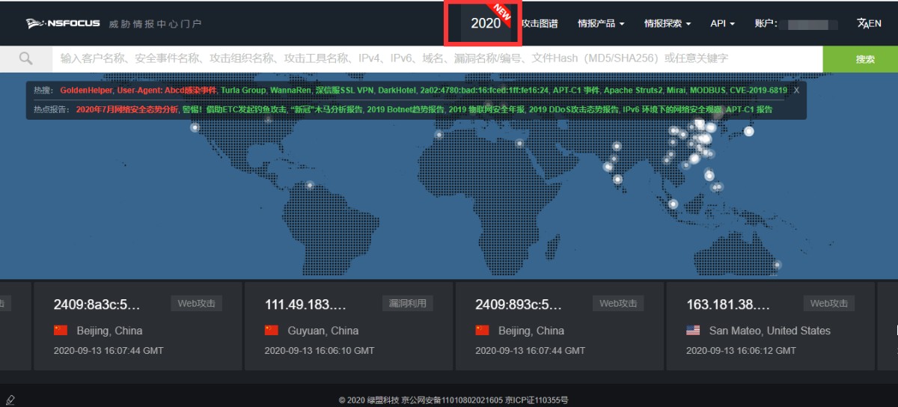Close the hot search banner with X

796,90
